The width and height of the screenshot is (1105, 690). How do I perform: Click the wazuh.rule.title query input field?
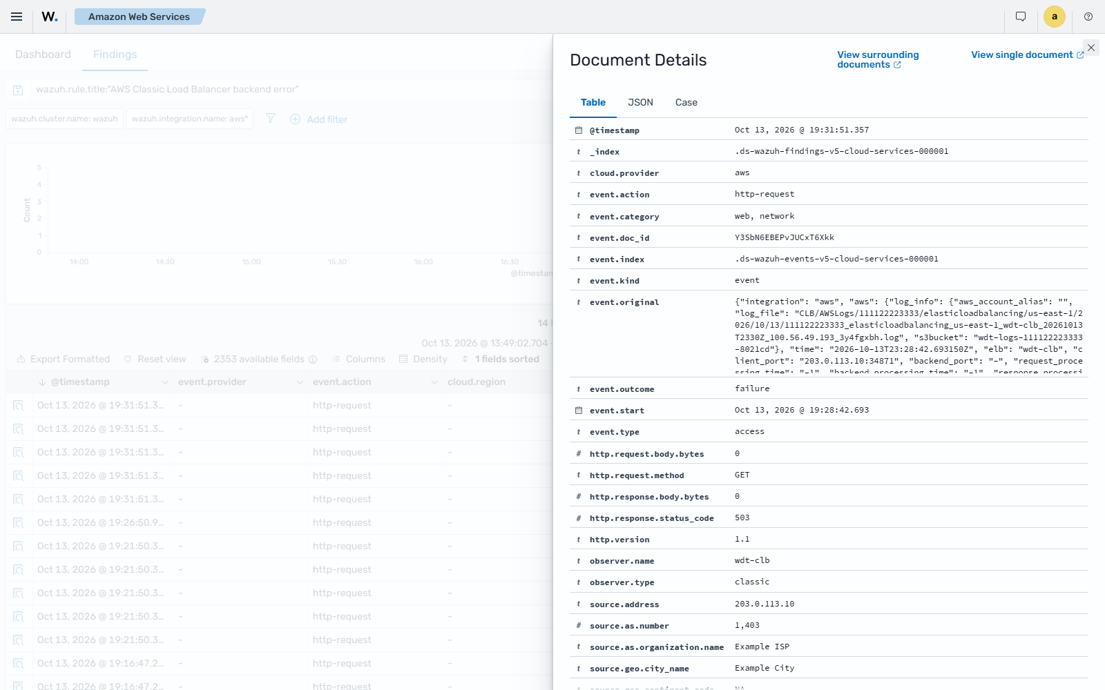tap(290, 90)
